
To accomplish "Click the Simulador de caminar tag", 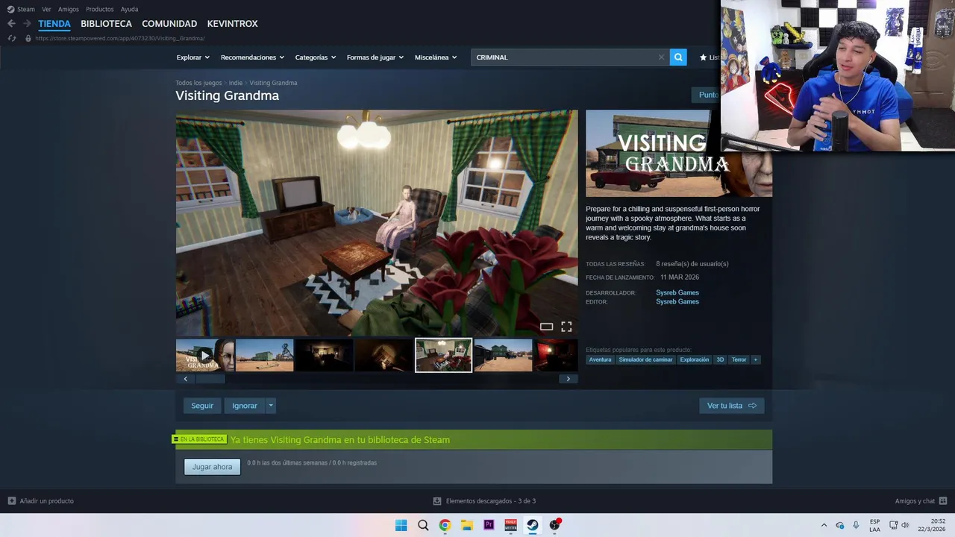I will (x=645, y=359).
